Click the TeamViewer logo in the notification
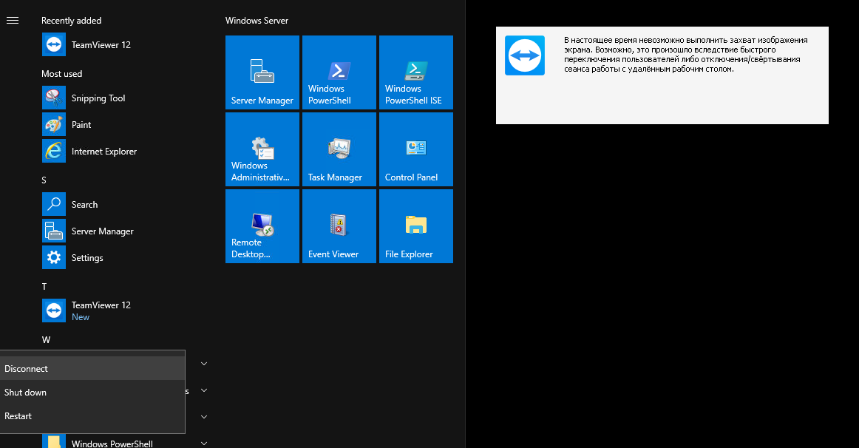This screenshot has height=448, width=859. click(x=525, y=55)
